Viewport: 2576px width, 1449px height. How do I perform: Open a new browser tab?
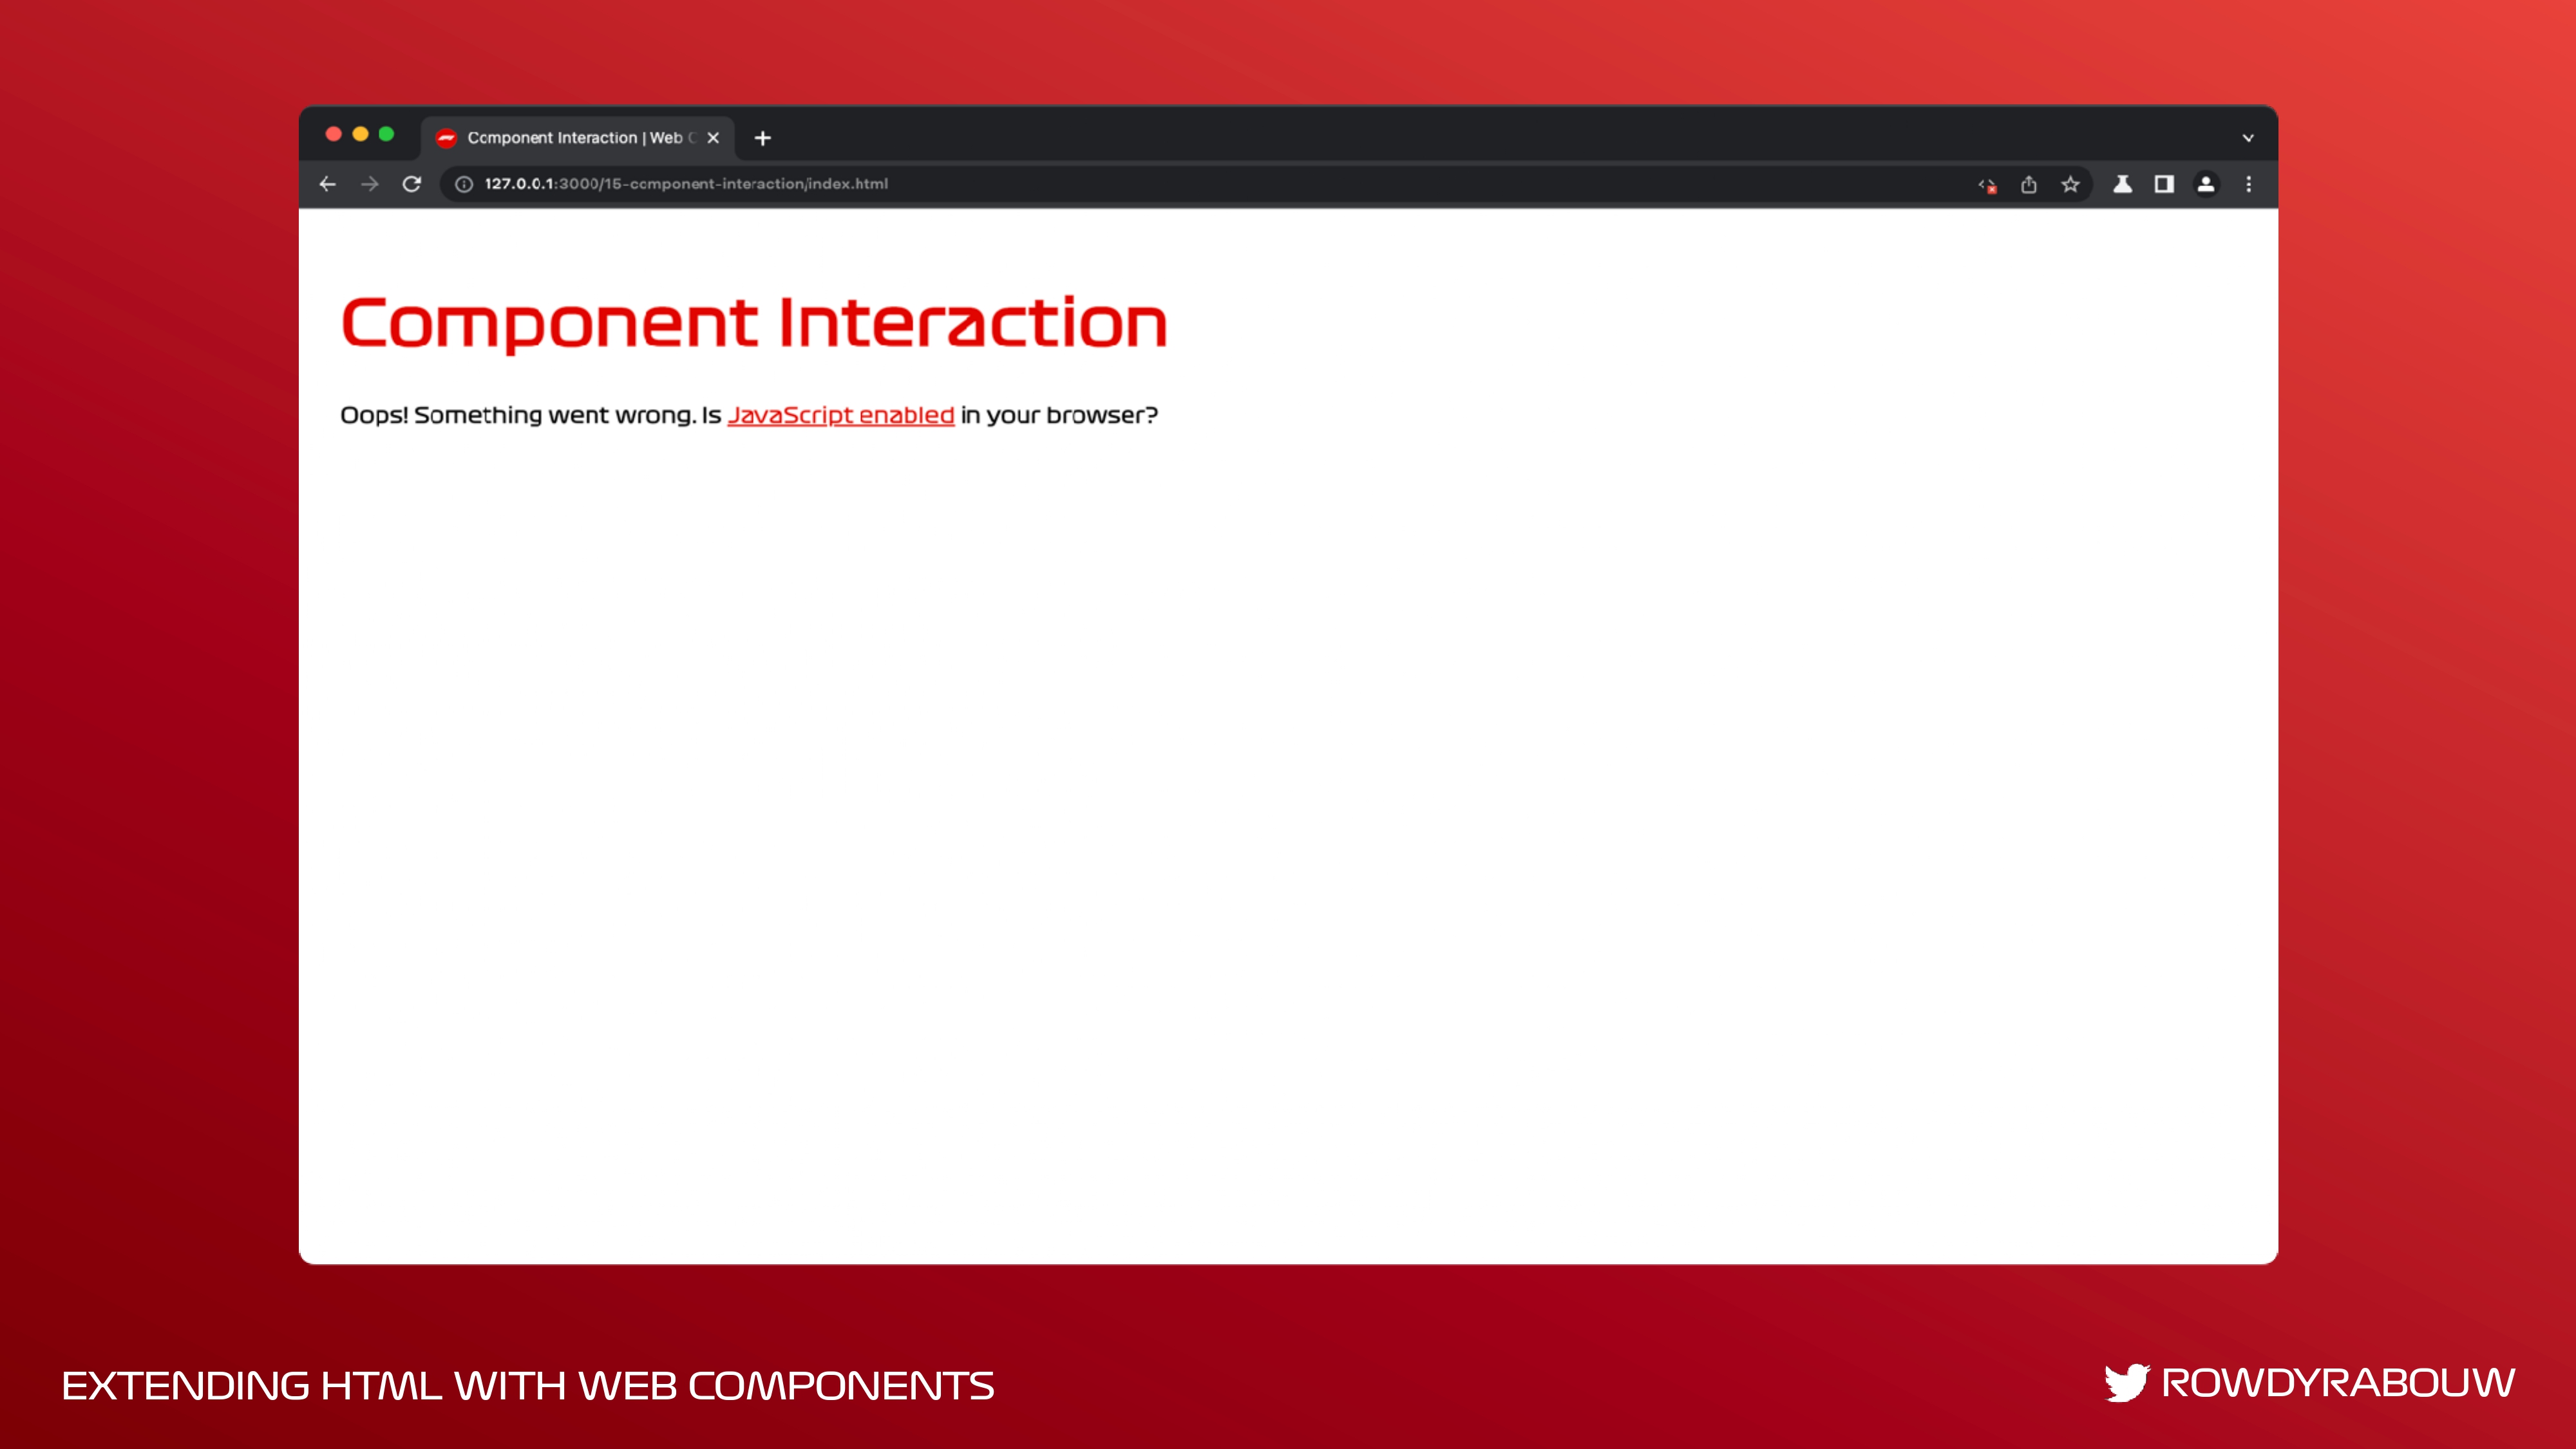coord(763,138)
